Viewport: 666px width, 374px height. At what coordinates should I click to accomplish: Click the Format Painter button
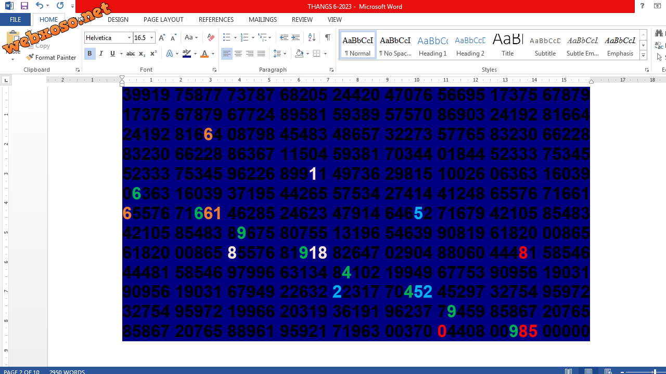(51, 58)
